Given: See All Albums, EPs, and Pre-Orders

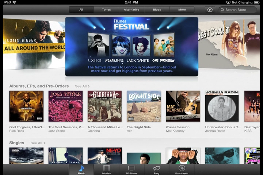Looking at the screenshot, I should [82, 86].
